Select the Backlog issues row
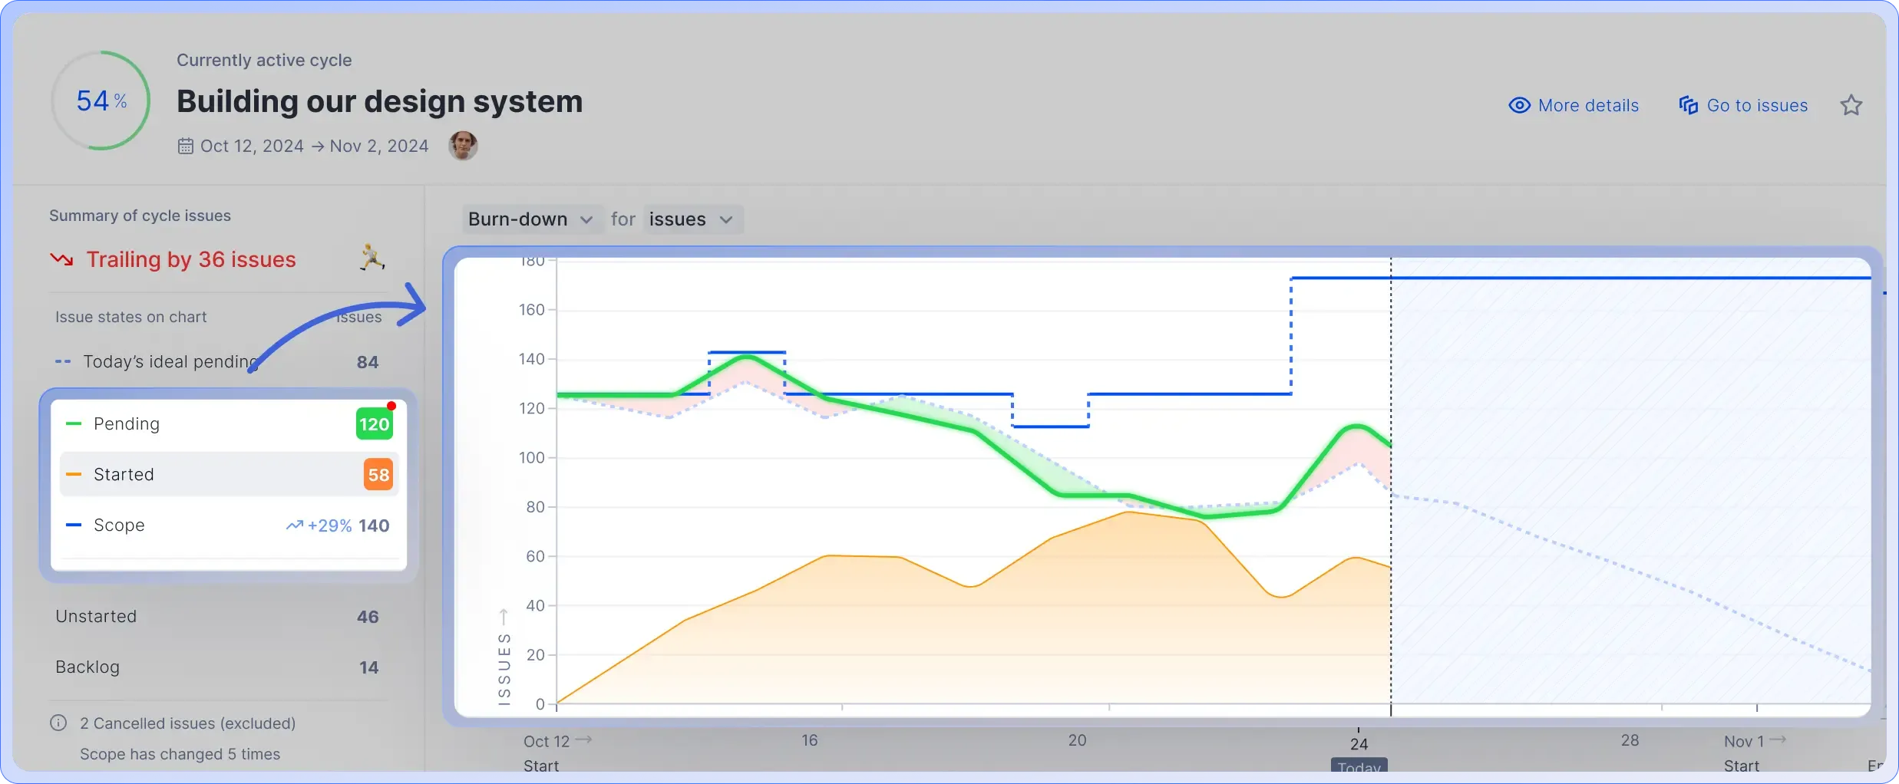This screenshot has width=1899, height=784. (216, 667)
